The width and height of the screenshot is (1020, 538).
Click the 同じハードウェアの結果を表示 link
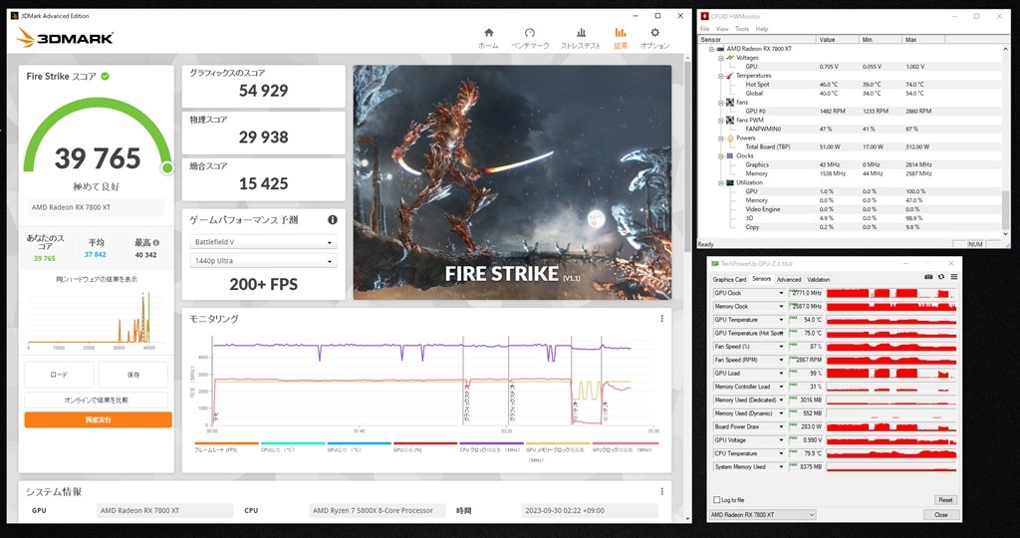point(97,279)
